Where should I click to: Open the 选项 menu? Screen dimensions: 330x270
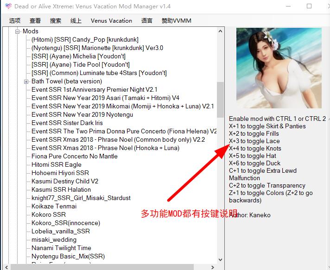coord(15,20)
